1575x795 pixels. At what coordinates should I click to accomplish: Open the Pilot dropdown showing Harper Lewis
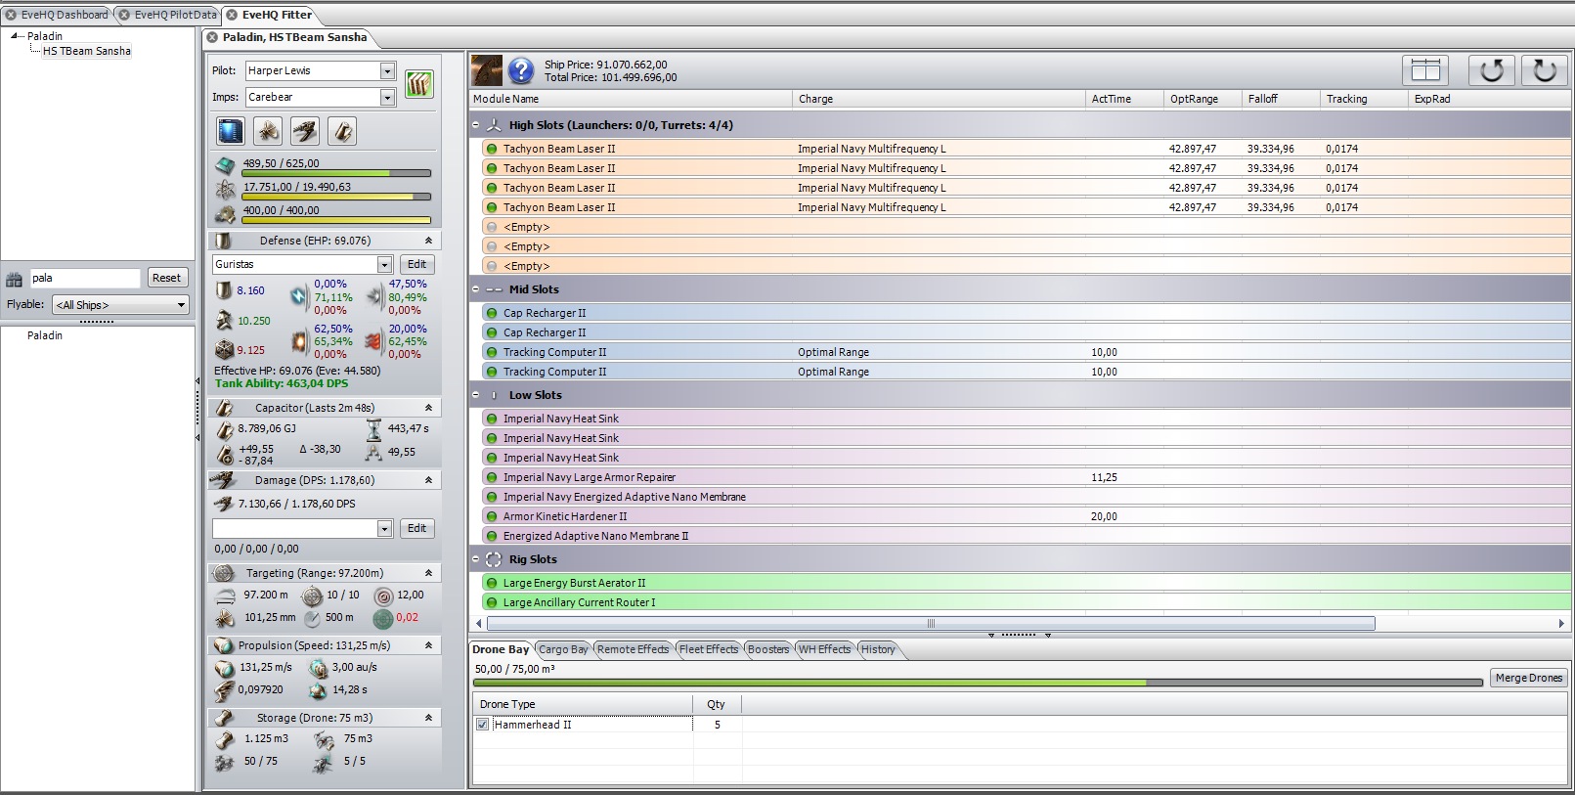point(387,71)
